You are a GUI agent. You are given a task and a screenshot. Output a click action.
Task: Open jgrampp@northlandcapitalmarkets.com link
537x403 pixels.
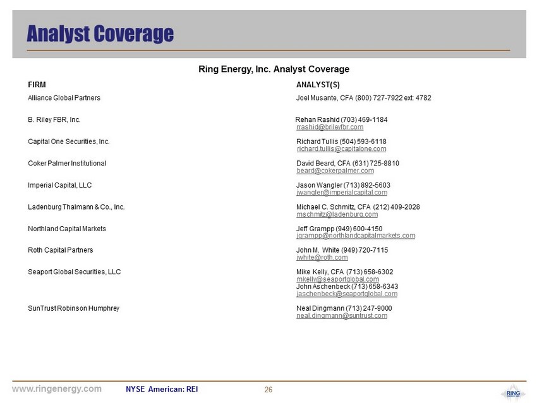[x=356, y=236]
